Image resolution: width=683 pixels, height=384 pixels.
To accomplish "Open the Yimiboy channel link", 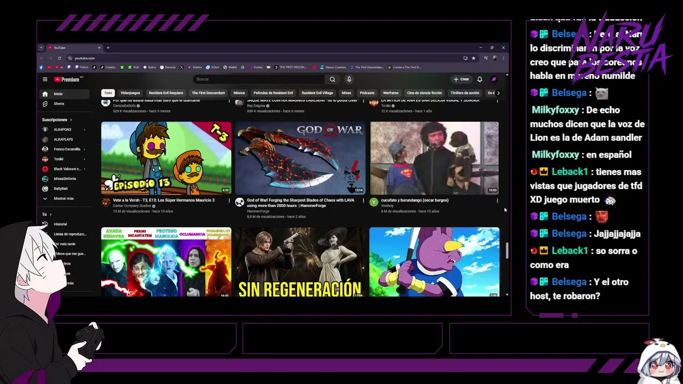I will click(x=387, y=206).
